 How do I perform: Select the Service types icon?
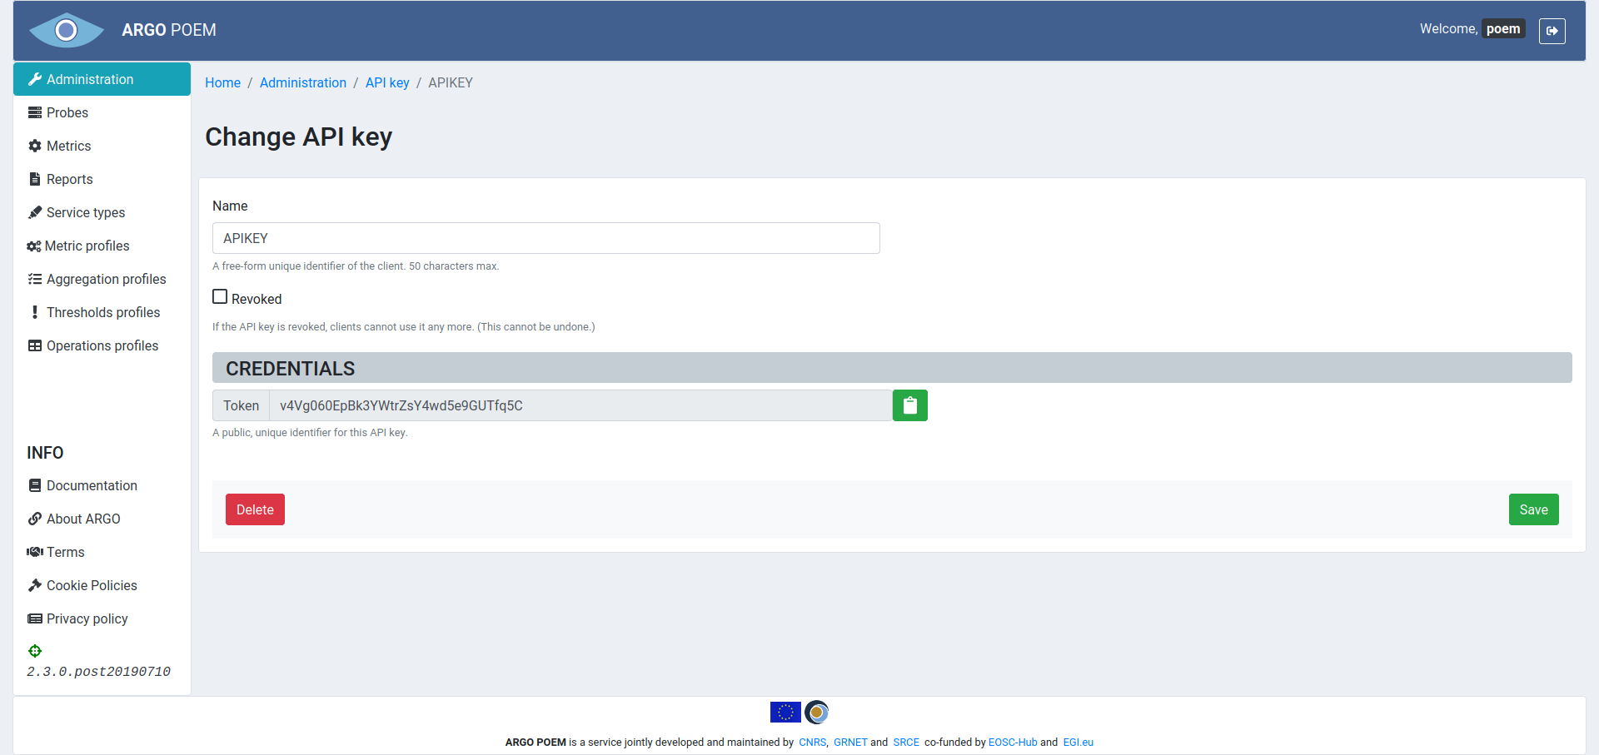[34, 211]
